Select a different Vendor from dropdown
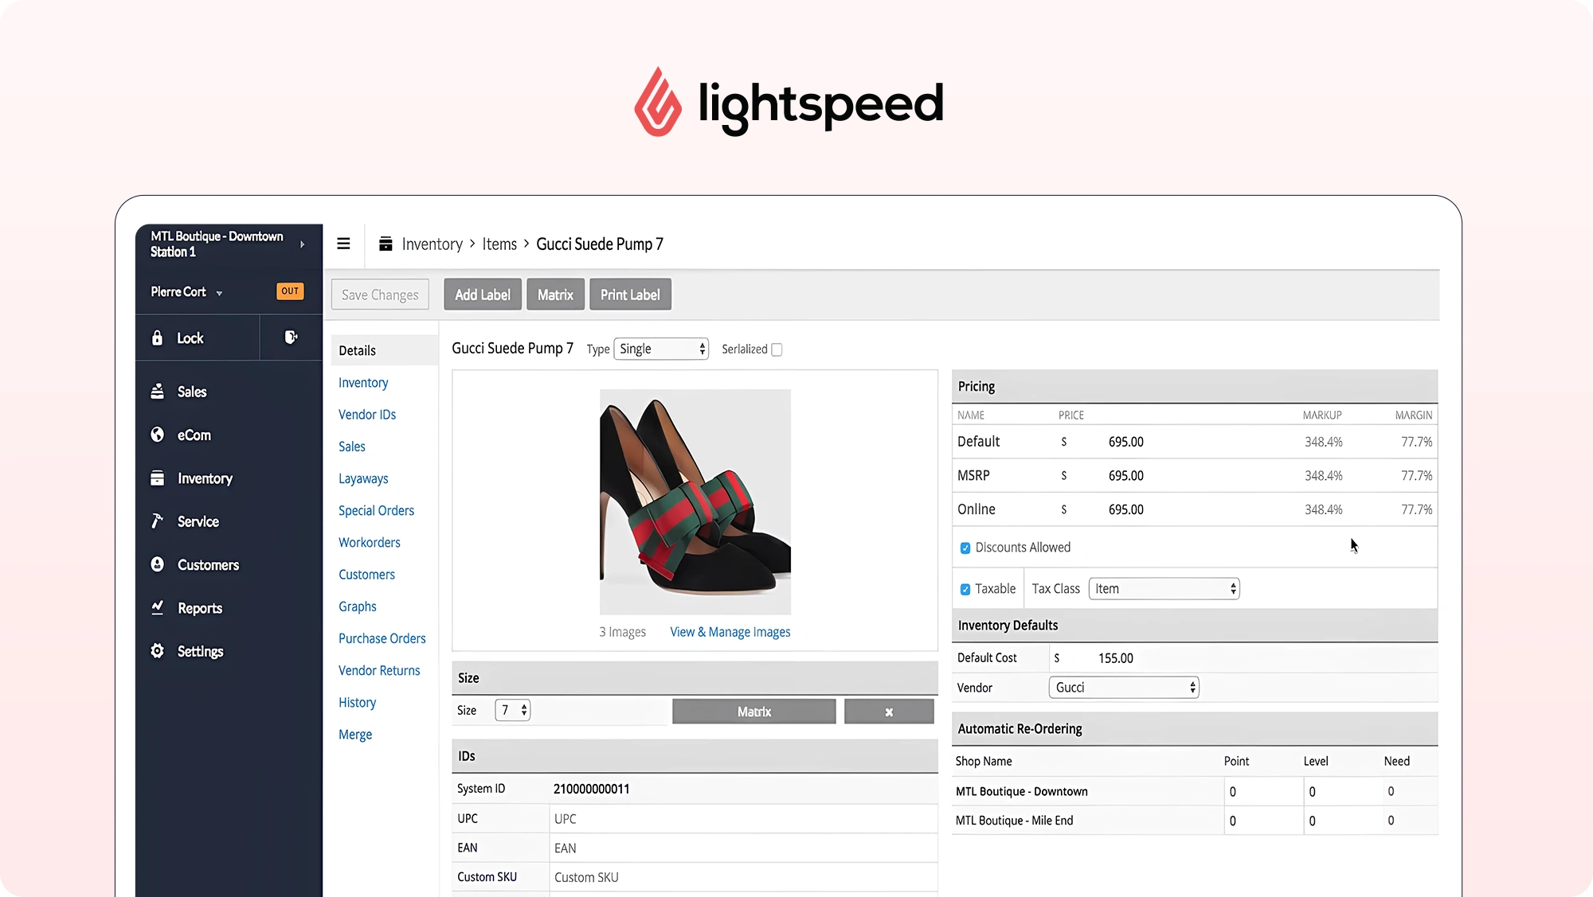 1122,687
